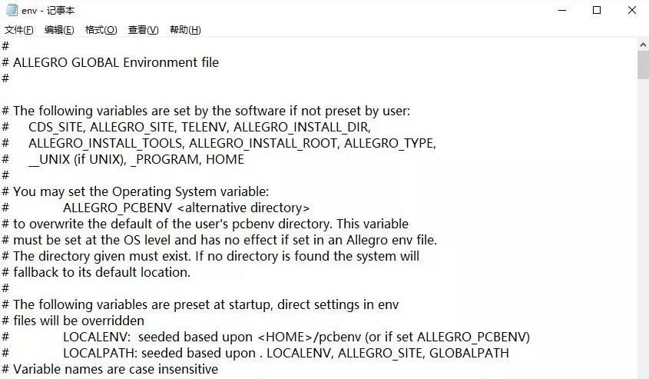Viewport: 649px width, 379px height.
Task: Close the env Notepad window
Action: tap(632, 10)
